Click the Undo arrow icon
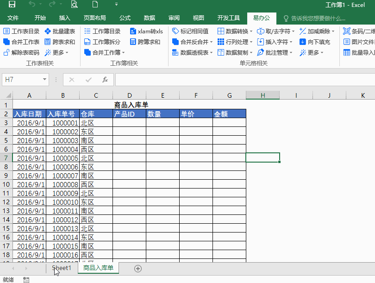The image size is (375, 283). [x=32, y=4]
